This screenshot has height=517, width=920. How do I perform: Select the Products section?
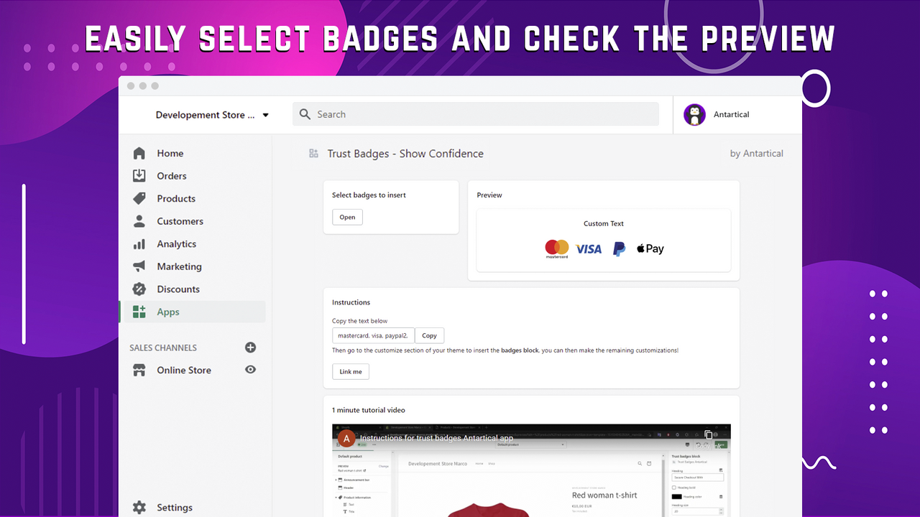(x=176, y=198)
